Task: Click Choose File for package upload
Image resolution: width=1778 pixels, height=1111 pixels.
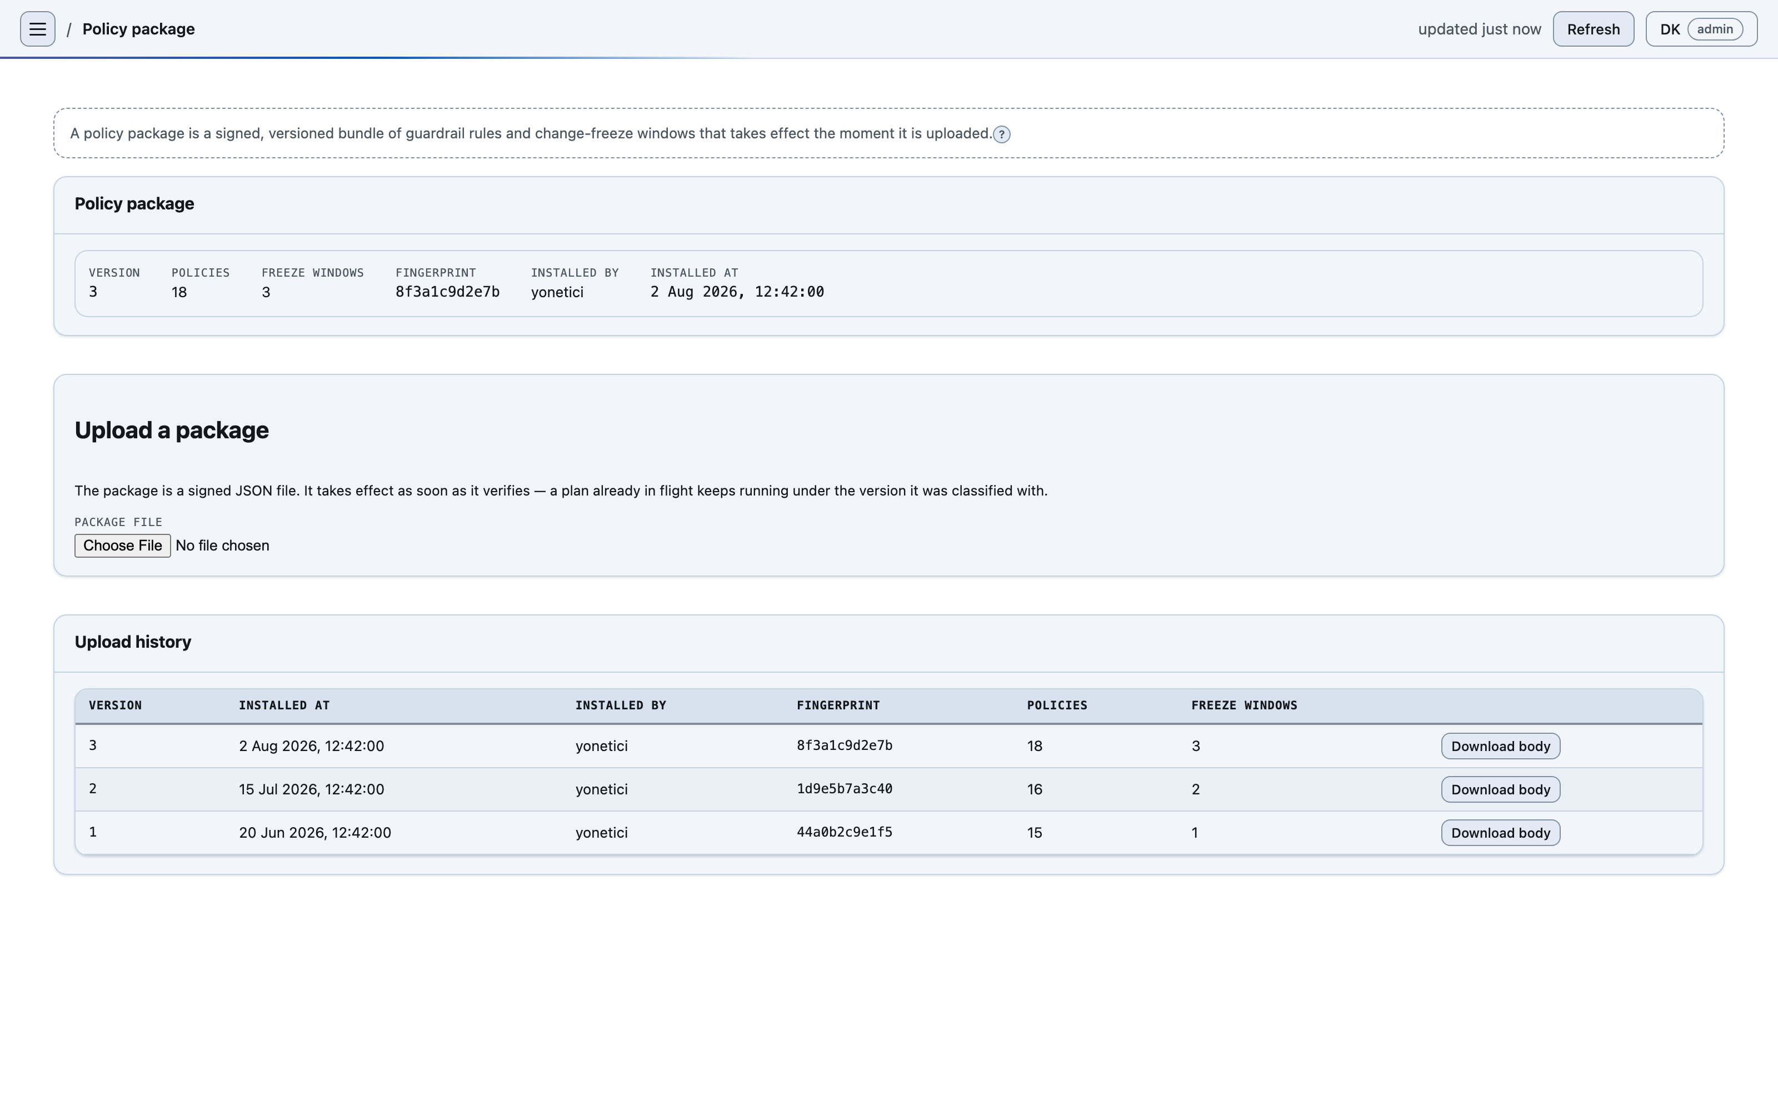Action: click(x=123, y=545)
